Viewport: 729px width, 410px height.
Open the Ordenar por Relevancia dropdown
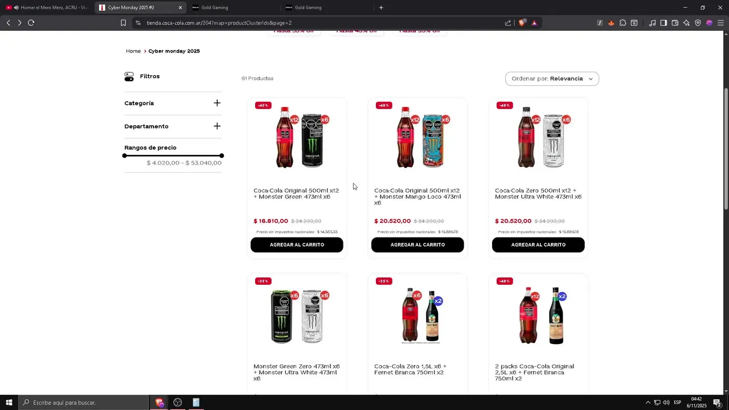552,79
